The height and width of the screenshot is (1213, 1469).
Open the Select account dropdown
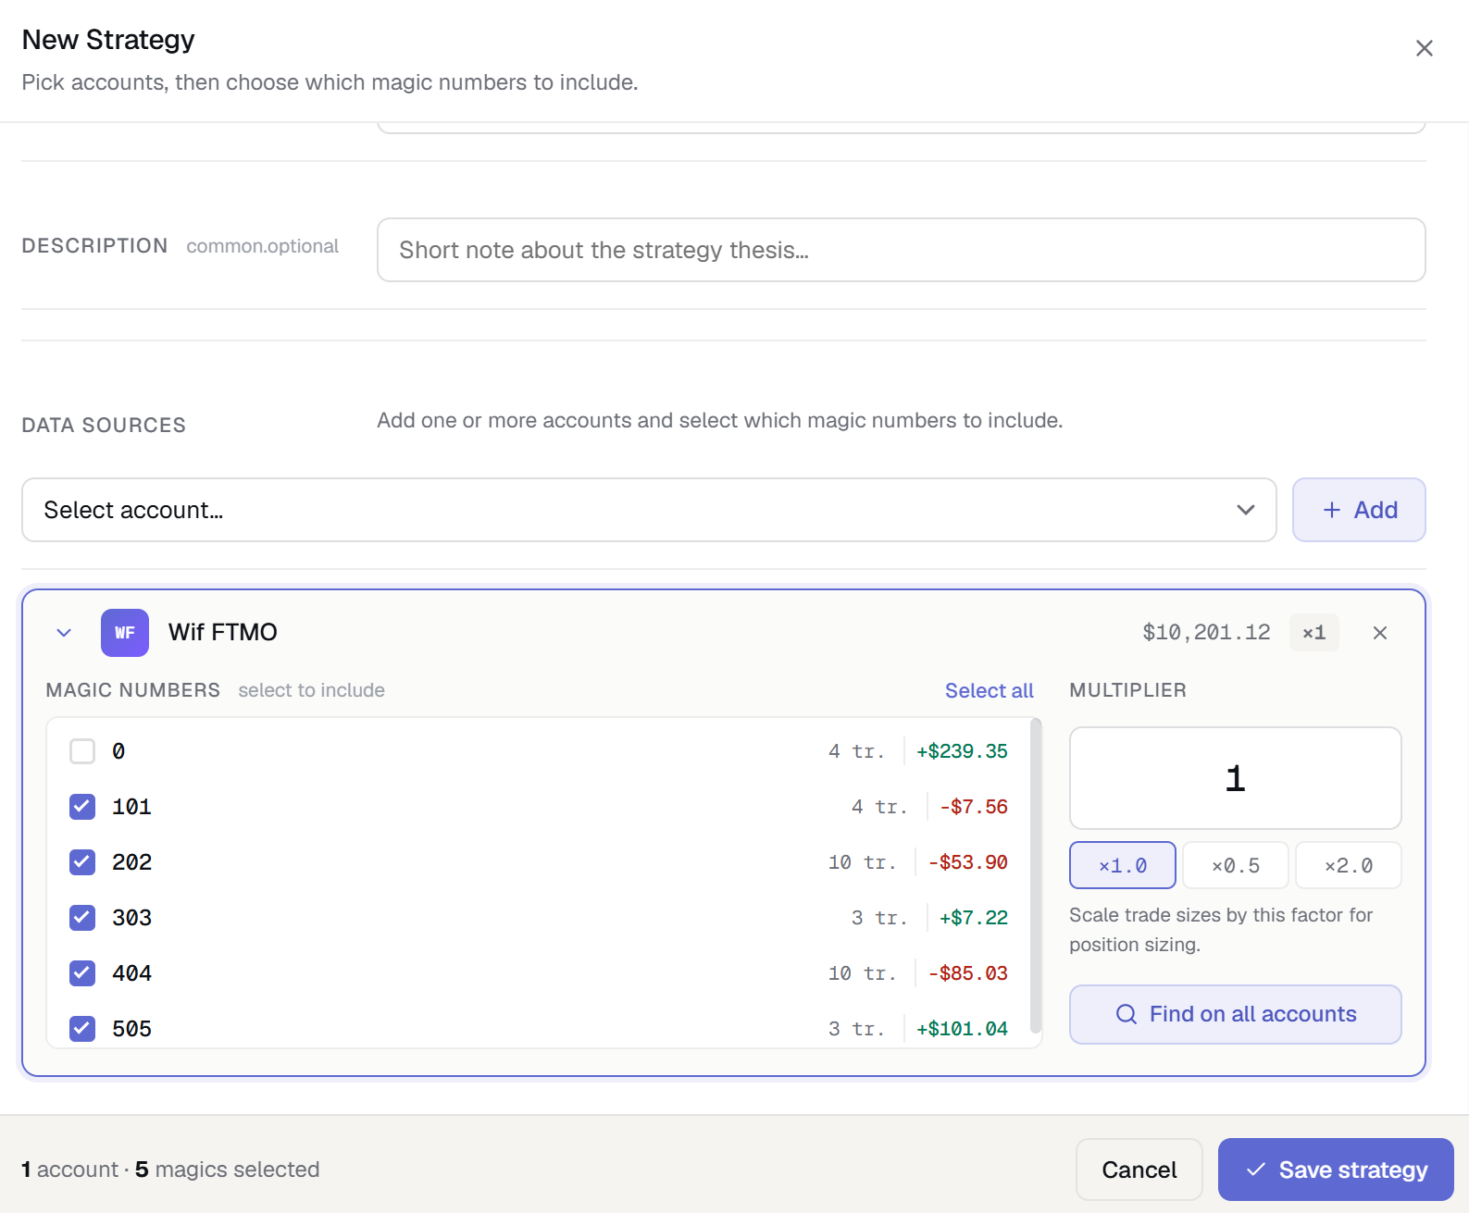[649, 510]
